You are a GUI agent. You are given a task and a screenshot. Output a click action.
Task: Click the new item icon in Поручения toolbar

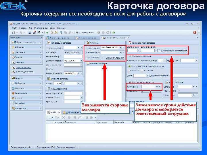[50, 117]
